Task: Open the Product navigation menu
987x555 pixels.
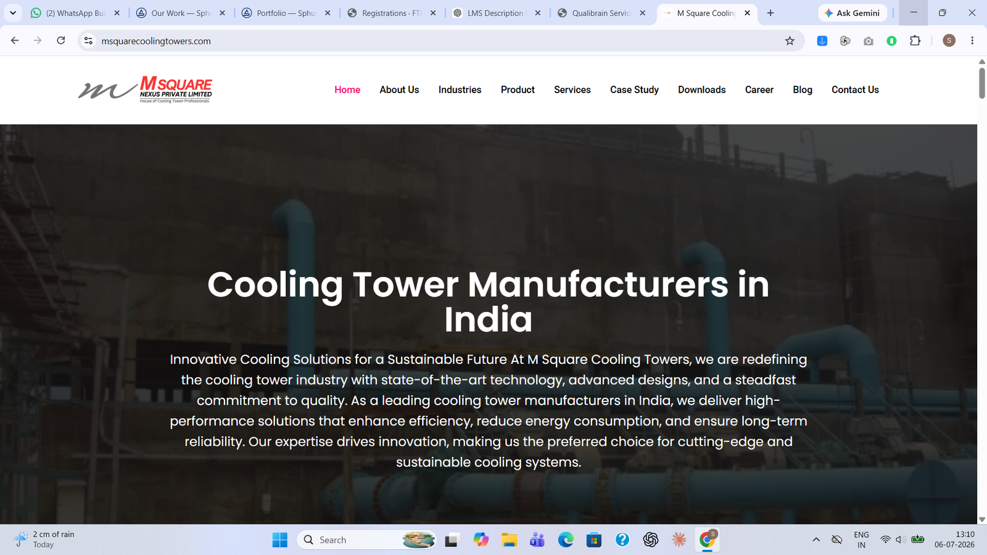Action: 518,90
